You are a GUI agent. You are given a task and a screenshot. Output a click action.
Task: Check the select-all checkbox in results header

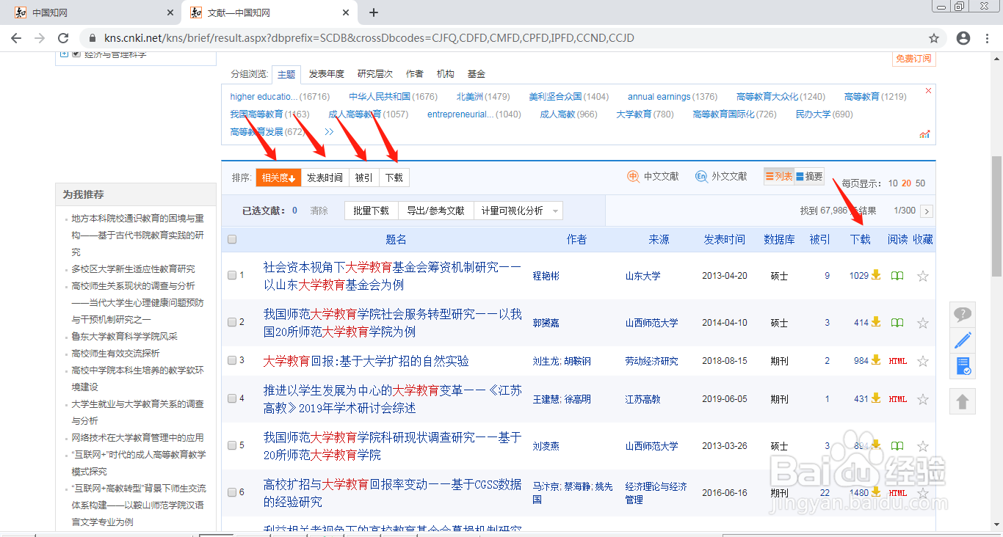231,239
